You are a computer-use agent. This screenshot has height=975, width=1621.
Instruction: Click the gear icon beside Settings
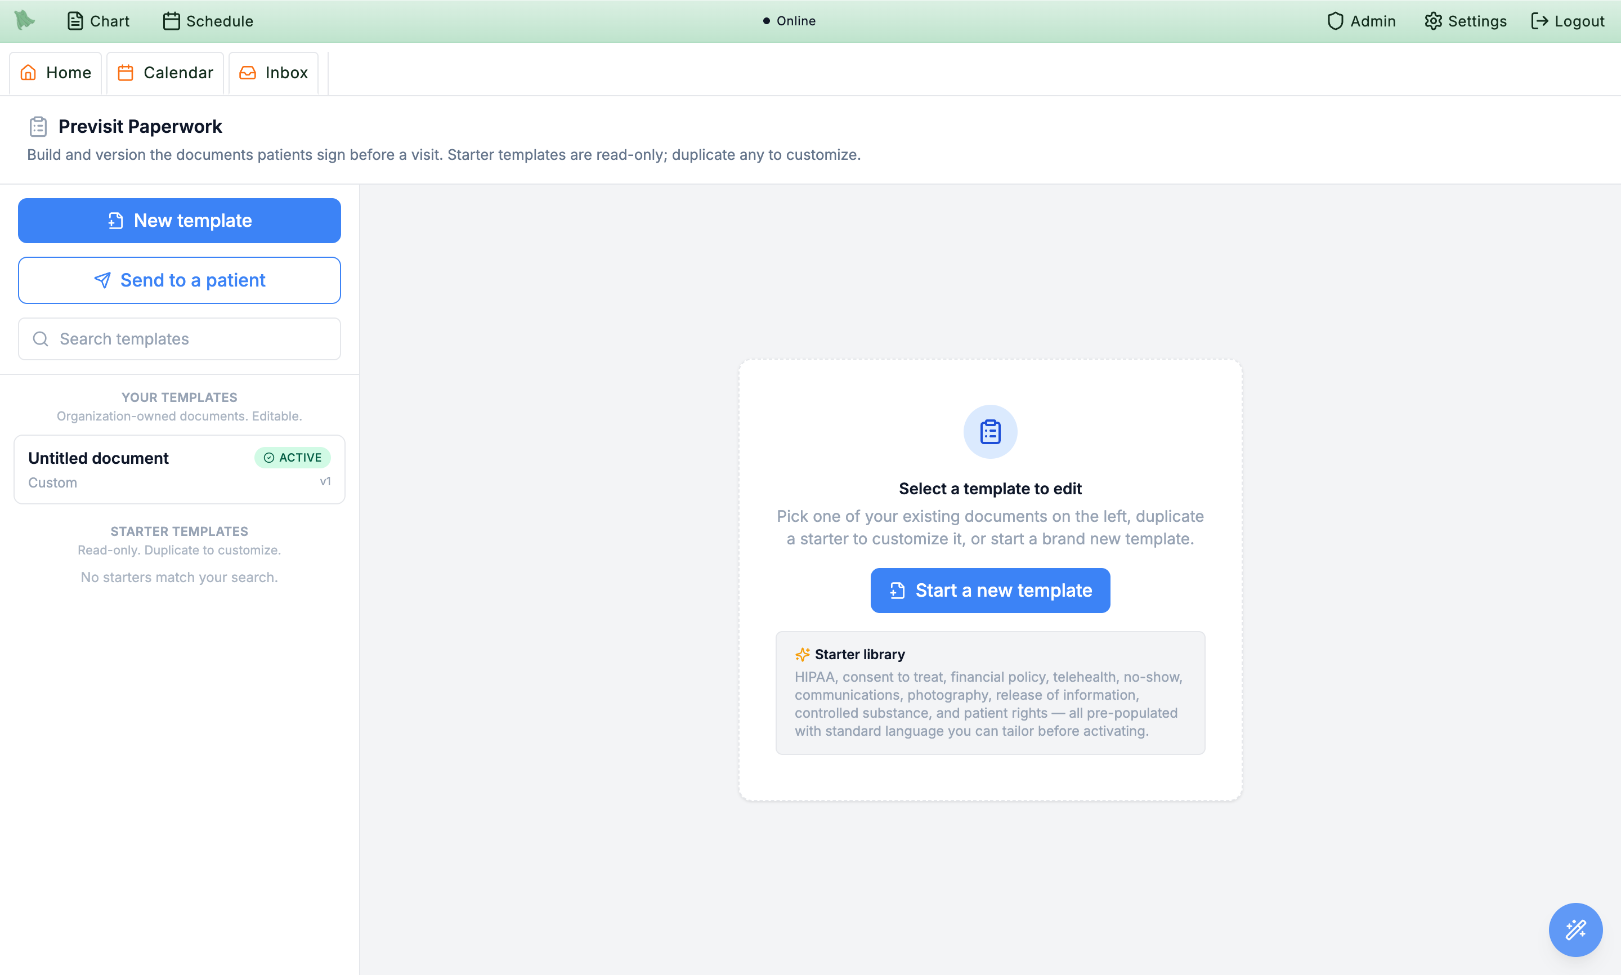1433,21
